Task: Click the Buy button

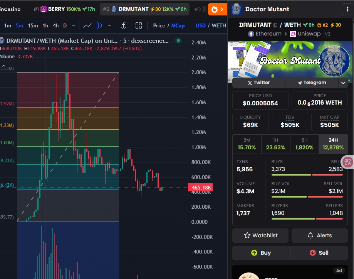Action: [261, 253]
